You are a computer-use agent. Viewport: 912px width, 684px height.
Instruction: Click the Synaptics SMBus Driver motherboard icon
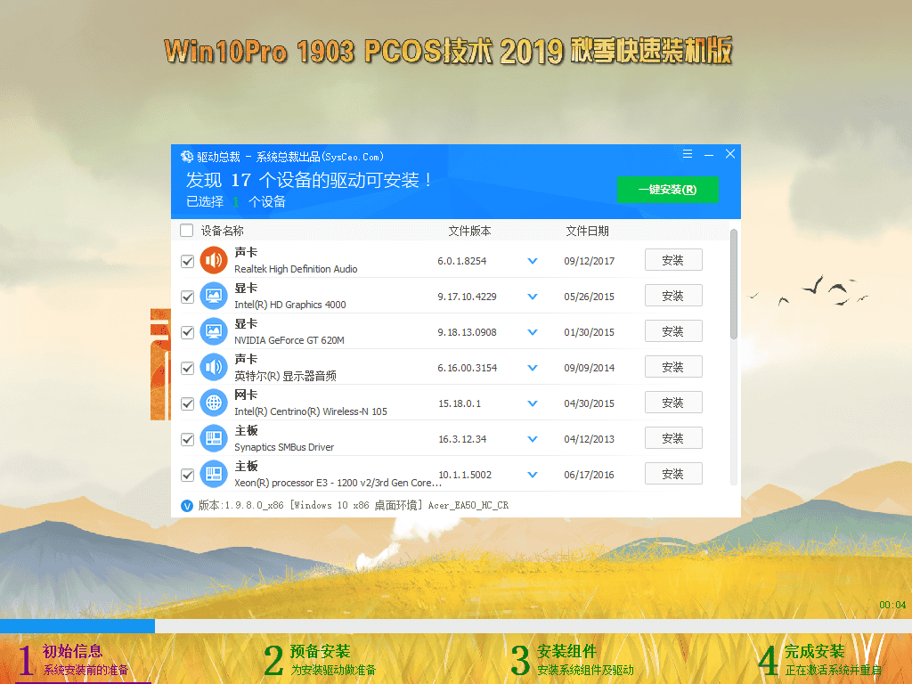214,438
